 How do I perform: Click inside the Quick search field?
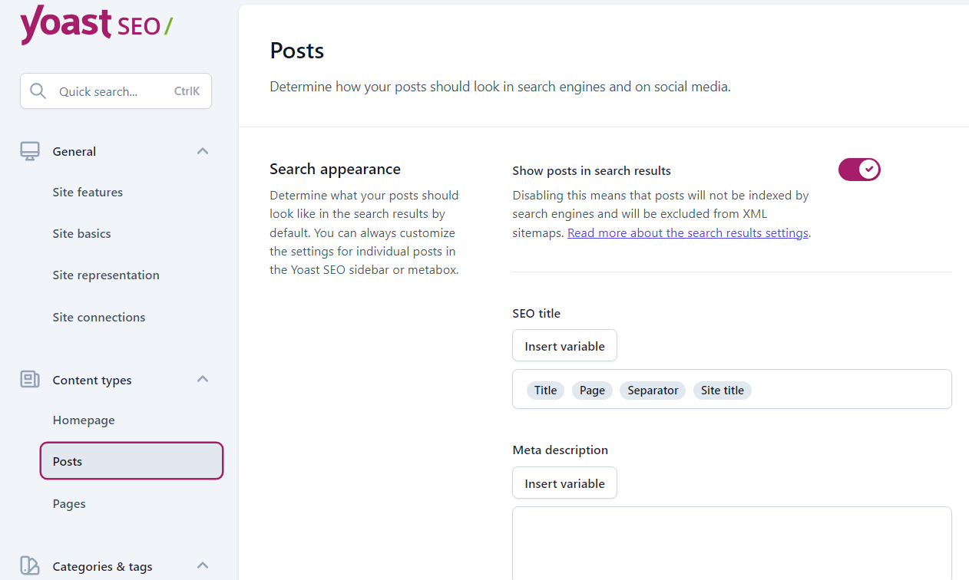[x=107, y=91]
